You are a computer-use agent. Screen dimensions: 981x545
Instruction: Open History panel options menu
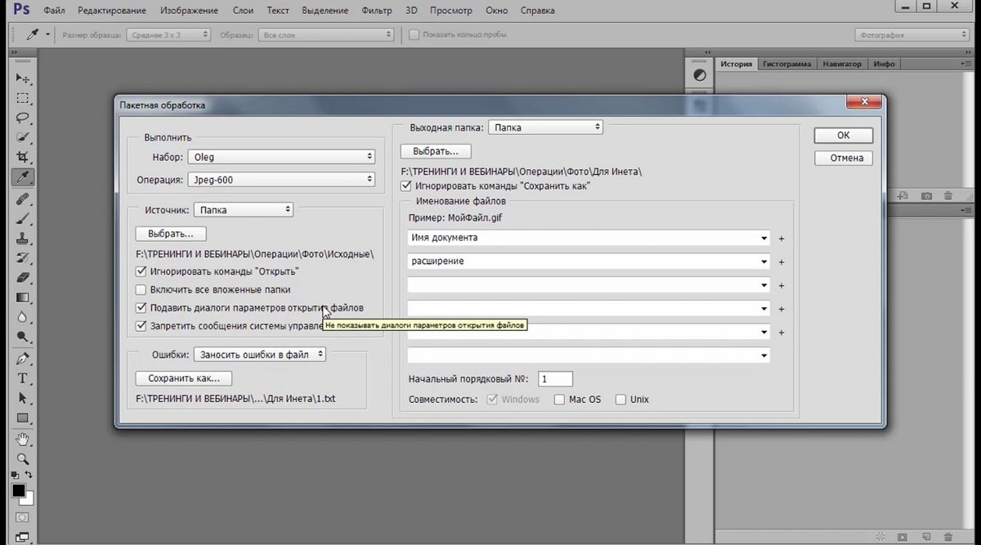pyautogui.click(x=966, y=64)
